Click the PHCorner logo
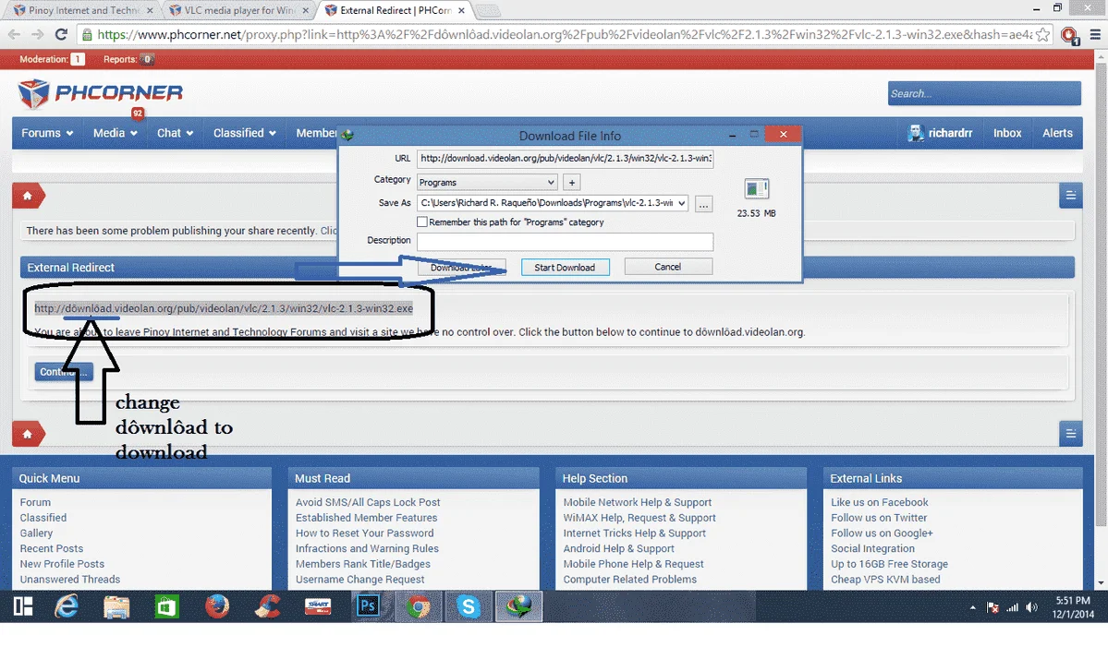Screen dimensions: 1108x647 (101, 94)
